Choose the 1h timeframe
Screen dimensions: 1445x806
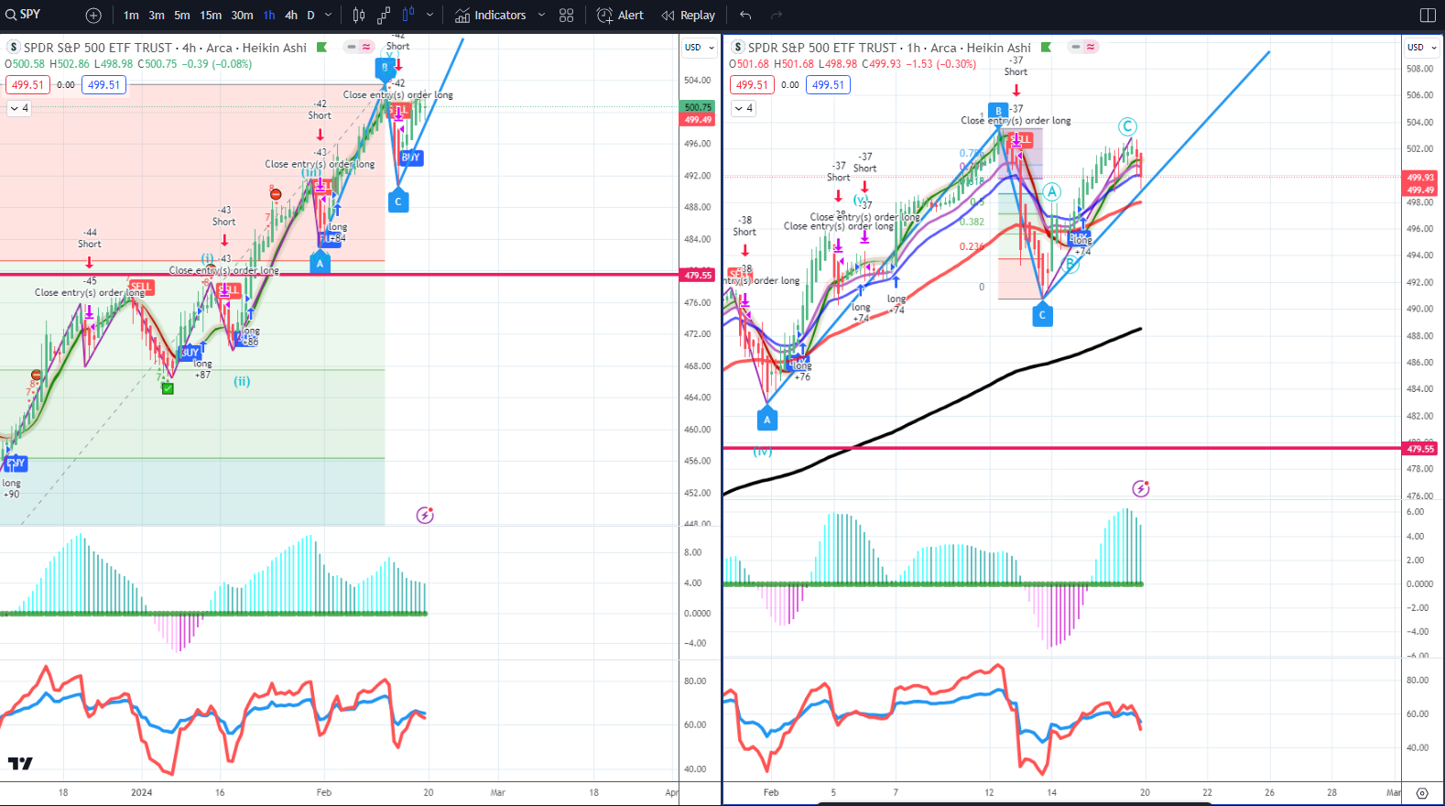click(x=269, y=16)
